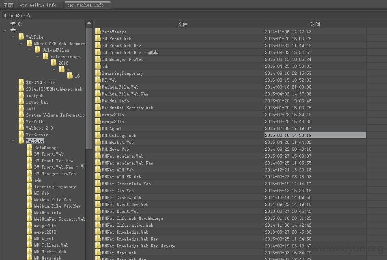Click MH.College.Web folder icon in tree
This screenshot has width=387, height=260.
[x=29, y=245]
